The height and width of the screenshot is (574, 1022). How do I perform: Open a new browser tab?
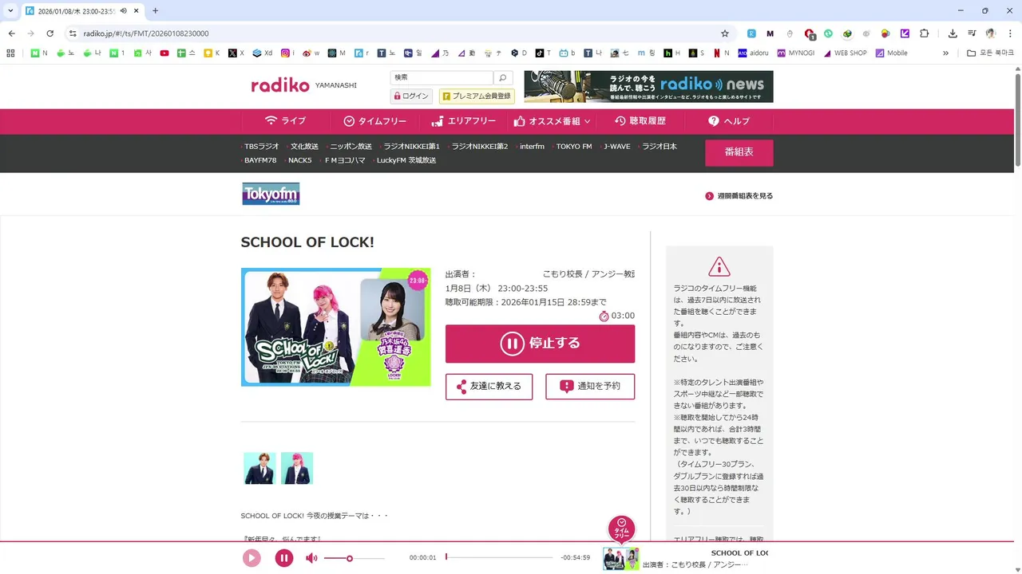[x=155, y=10]
